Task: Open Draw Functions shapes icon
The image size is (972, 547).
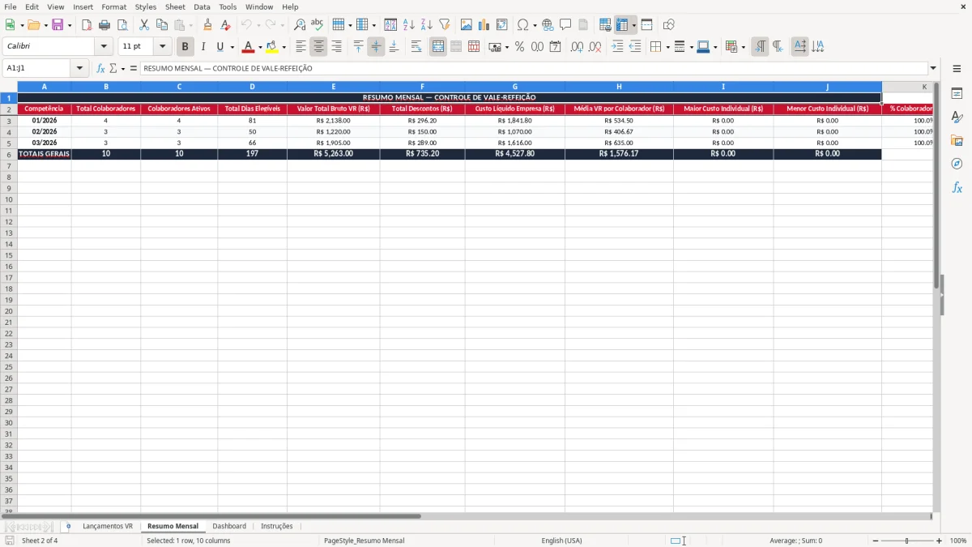Action: (669, 25)
